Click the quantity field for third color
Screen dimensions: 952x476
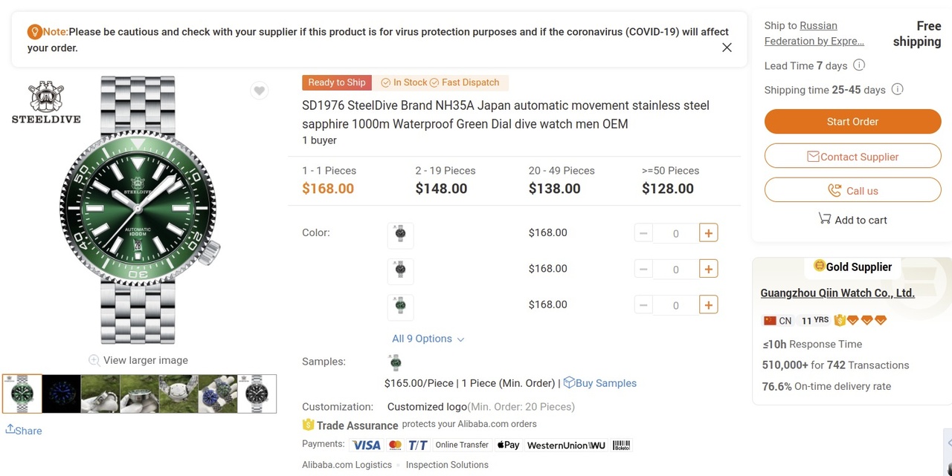(x=675, y=305)
